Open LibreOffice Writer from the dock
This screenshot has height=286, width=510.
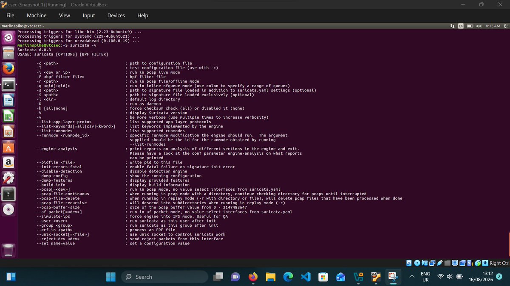[x=9, y=100]
